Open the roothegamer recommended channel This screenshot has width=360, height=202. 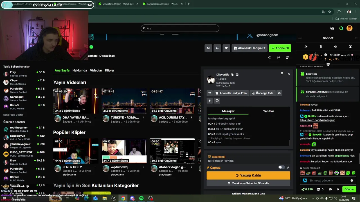pos(24,129)
